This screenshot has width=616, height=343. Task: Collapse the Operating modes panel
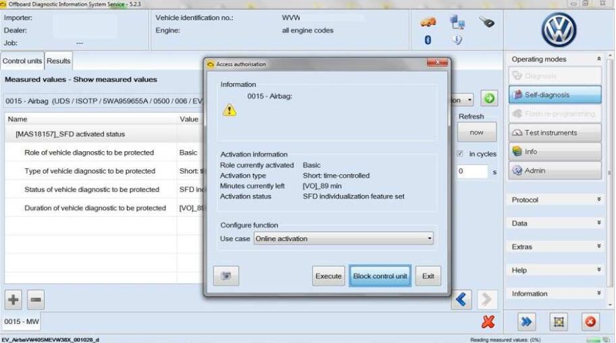coord(597,59)
